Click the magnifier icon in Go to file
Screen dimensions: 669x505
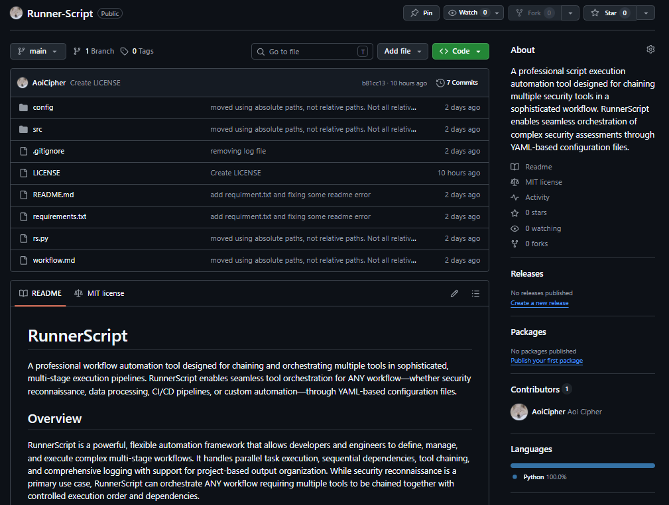(261, 52)
